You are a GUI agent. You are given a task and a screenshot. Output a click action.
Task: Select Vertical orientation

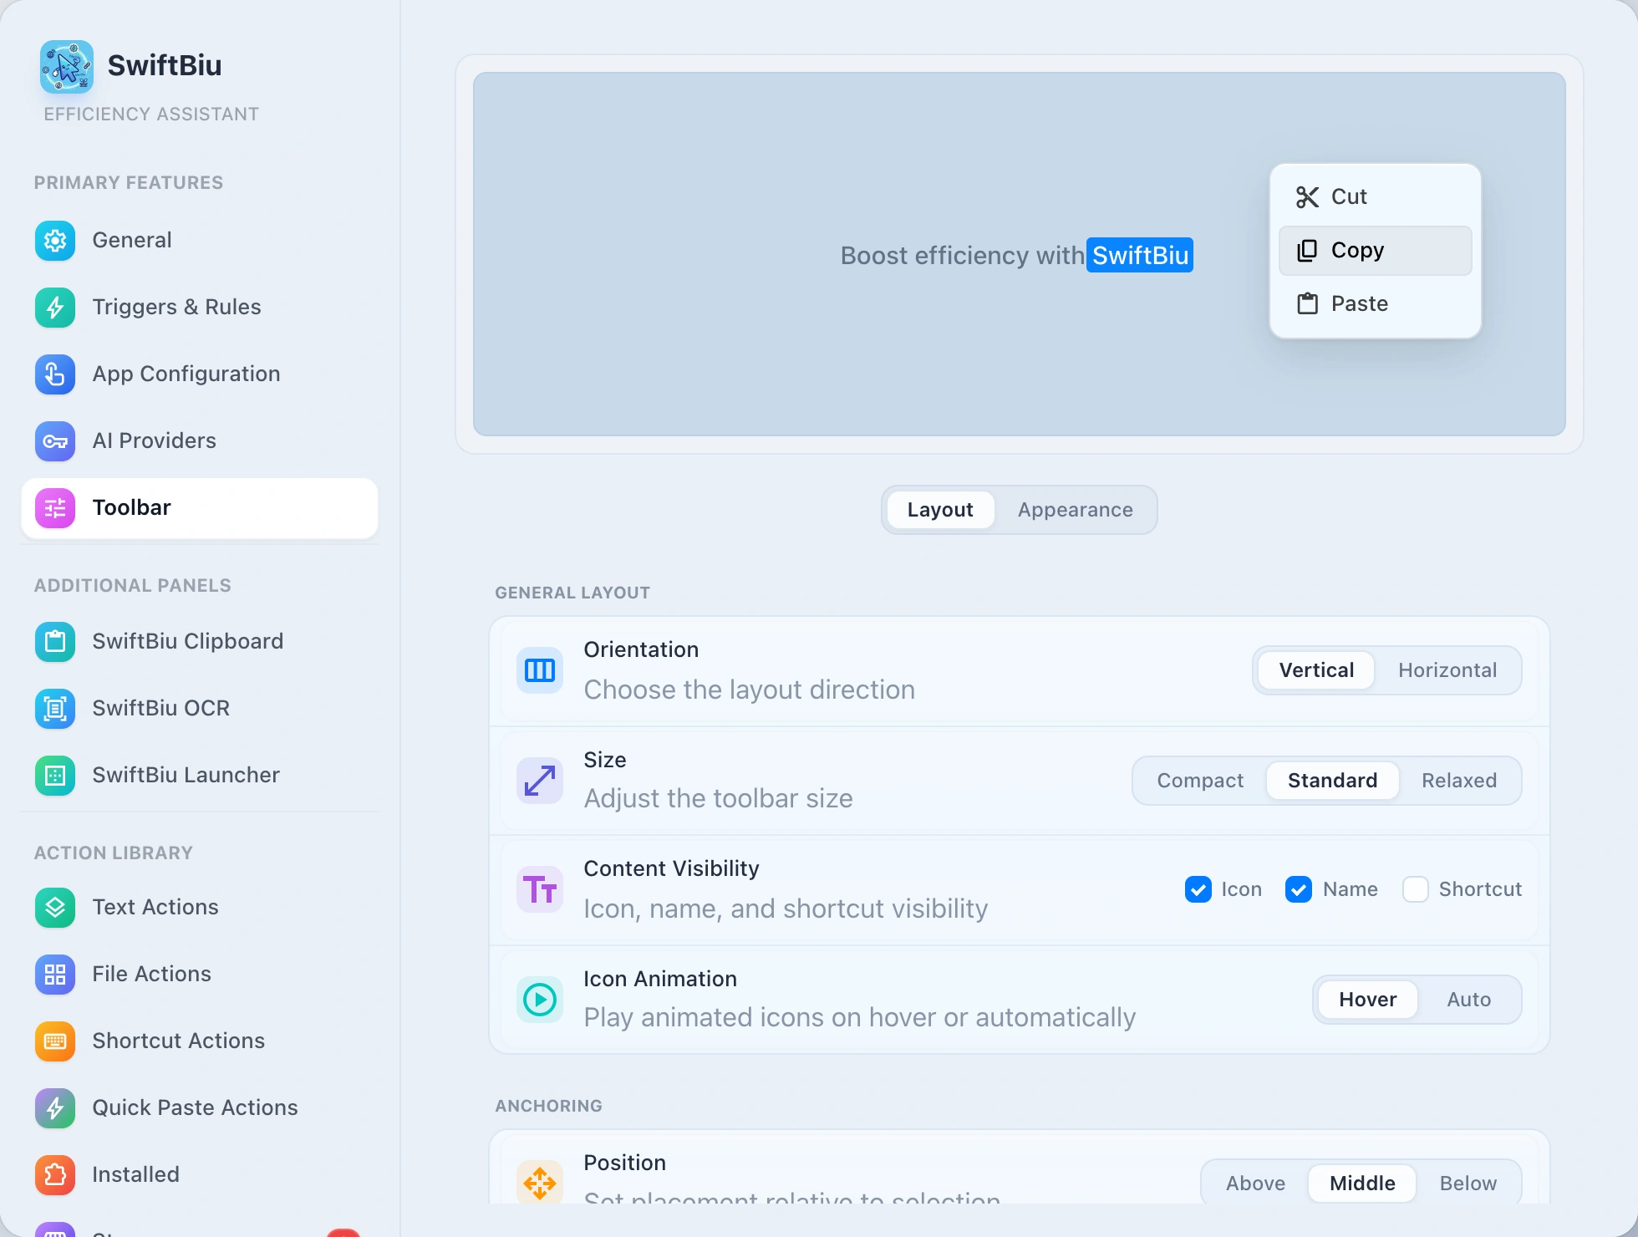click(1316, 670)
